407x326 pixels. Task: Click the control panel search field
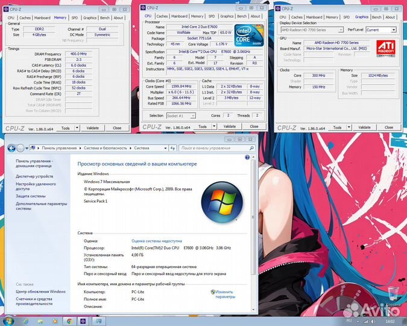(216, 148)
